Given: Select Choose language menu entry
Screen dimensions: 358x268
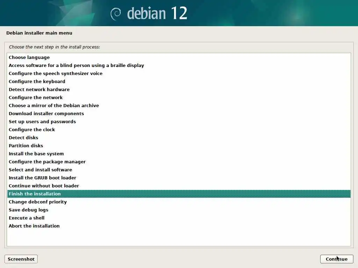Looking at the screenshot, I should click(179, 58).
